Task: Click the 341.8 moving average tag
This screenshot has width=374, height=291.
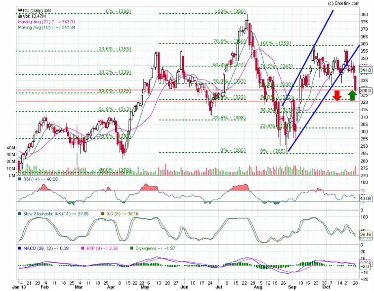Action: tap(366, 70)
